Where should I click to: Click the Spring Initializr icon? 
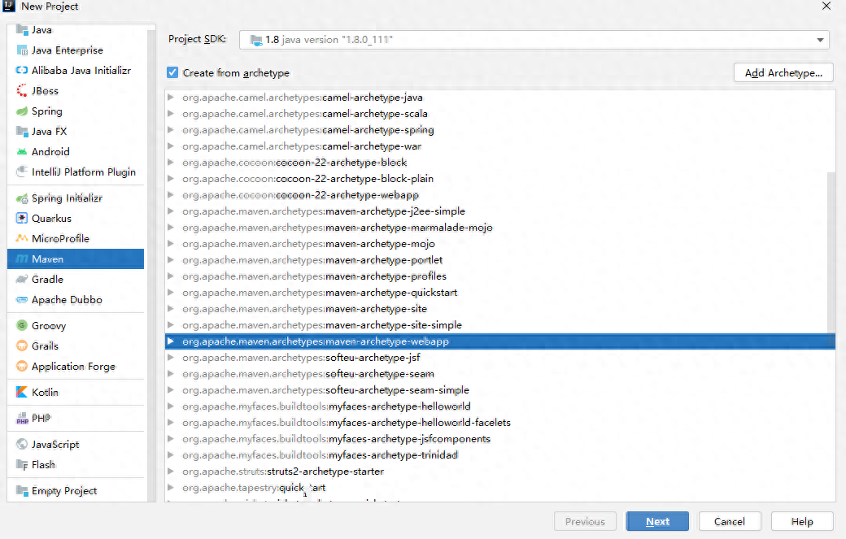[x=22, y=198]
